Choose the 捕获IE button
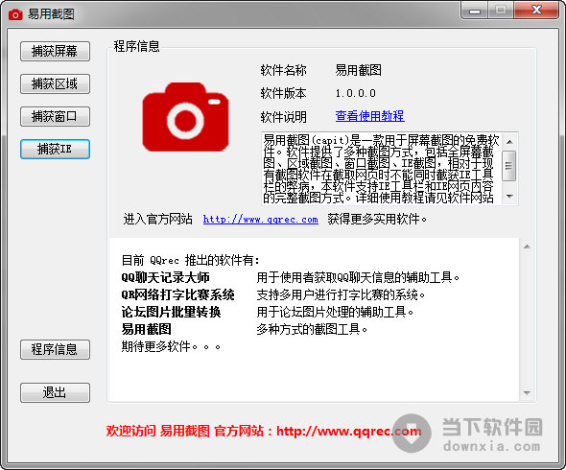The height and width of the screenshot is (470, 566). coord(55,149)
